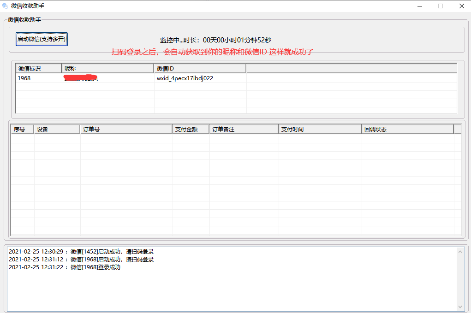The image size is (471, 313).
Task: Select the 昵称 column header
Action: pyautogui.click(x=107, y=68)
